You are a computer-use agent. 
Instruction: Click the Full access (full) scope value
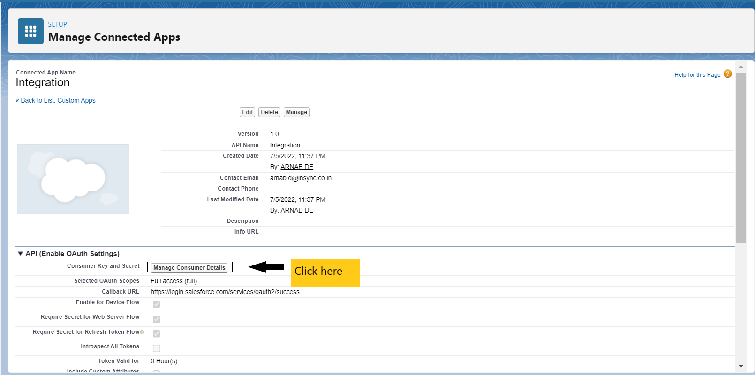pos(174,281)
